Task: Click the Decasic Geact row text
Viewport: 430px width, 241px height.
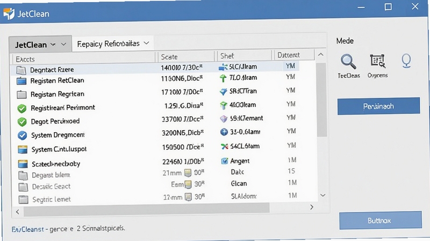Action: pos(51,186)
